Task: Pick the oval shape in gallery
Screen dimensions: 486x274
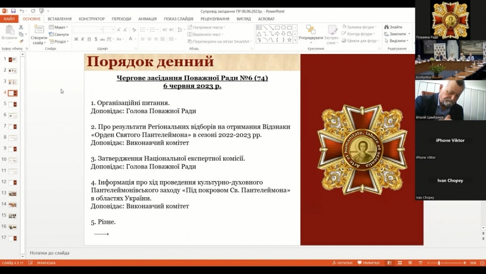Action: (283, 27)
